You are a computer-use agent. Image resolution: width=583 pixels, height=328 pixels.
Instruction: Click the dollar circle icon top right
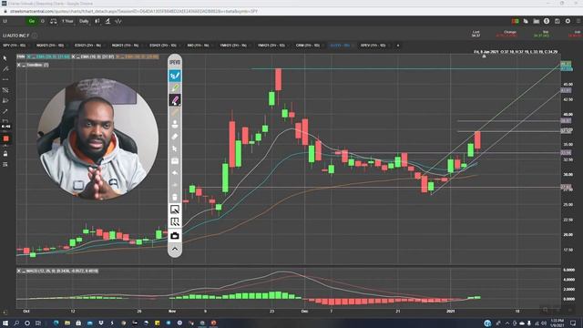pyautogui.click(x=547, y=21)
